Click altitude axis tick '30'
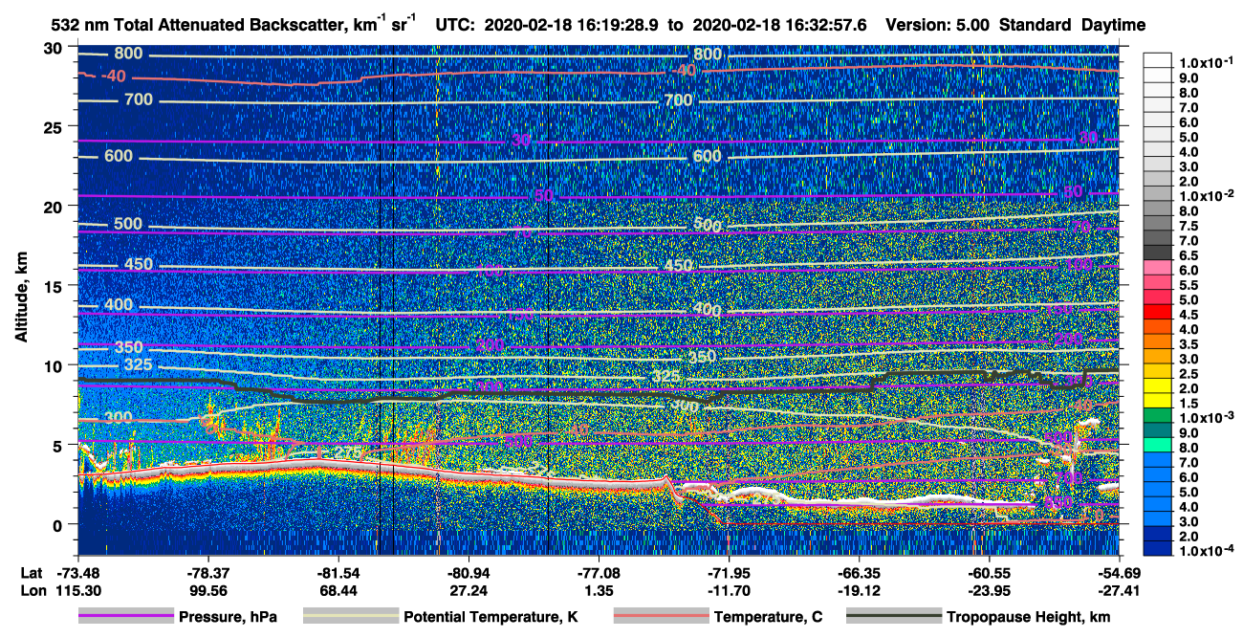 (54, 48)
